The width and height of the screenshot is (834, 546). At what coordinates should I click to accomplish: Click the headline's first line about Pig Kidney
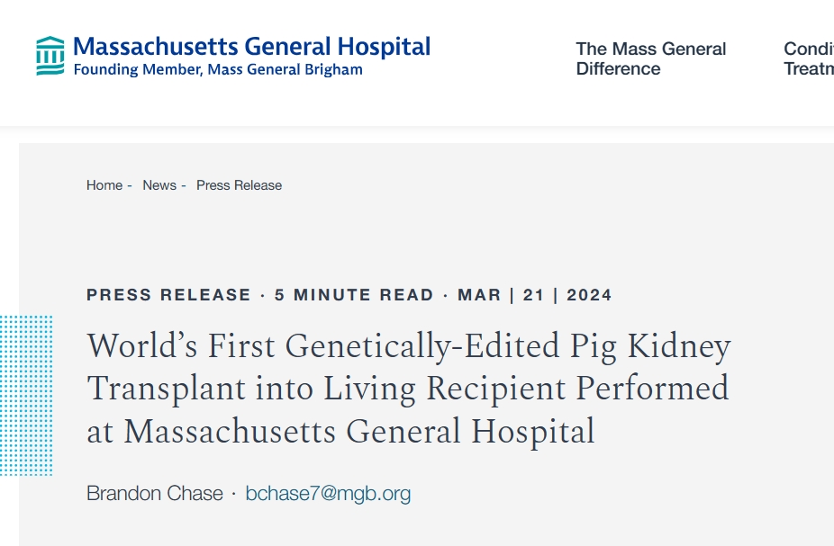408,346
